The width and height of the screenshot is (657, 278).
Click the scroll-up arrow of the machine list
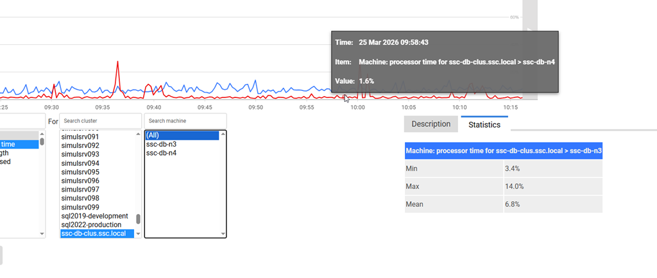click(223, 135)
